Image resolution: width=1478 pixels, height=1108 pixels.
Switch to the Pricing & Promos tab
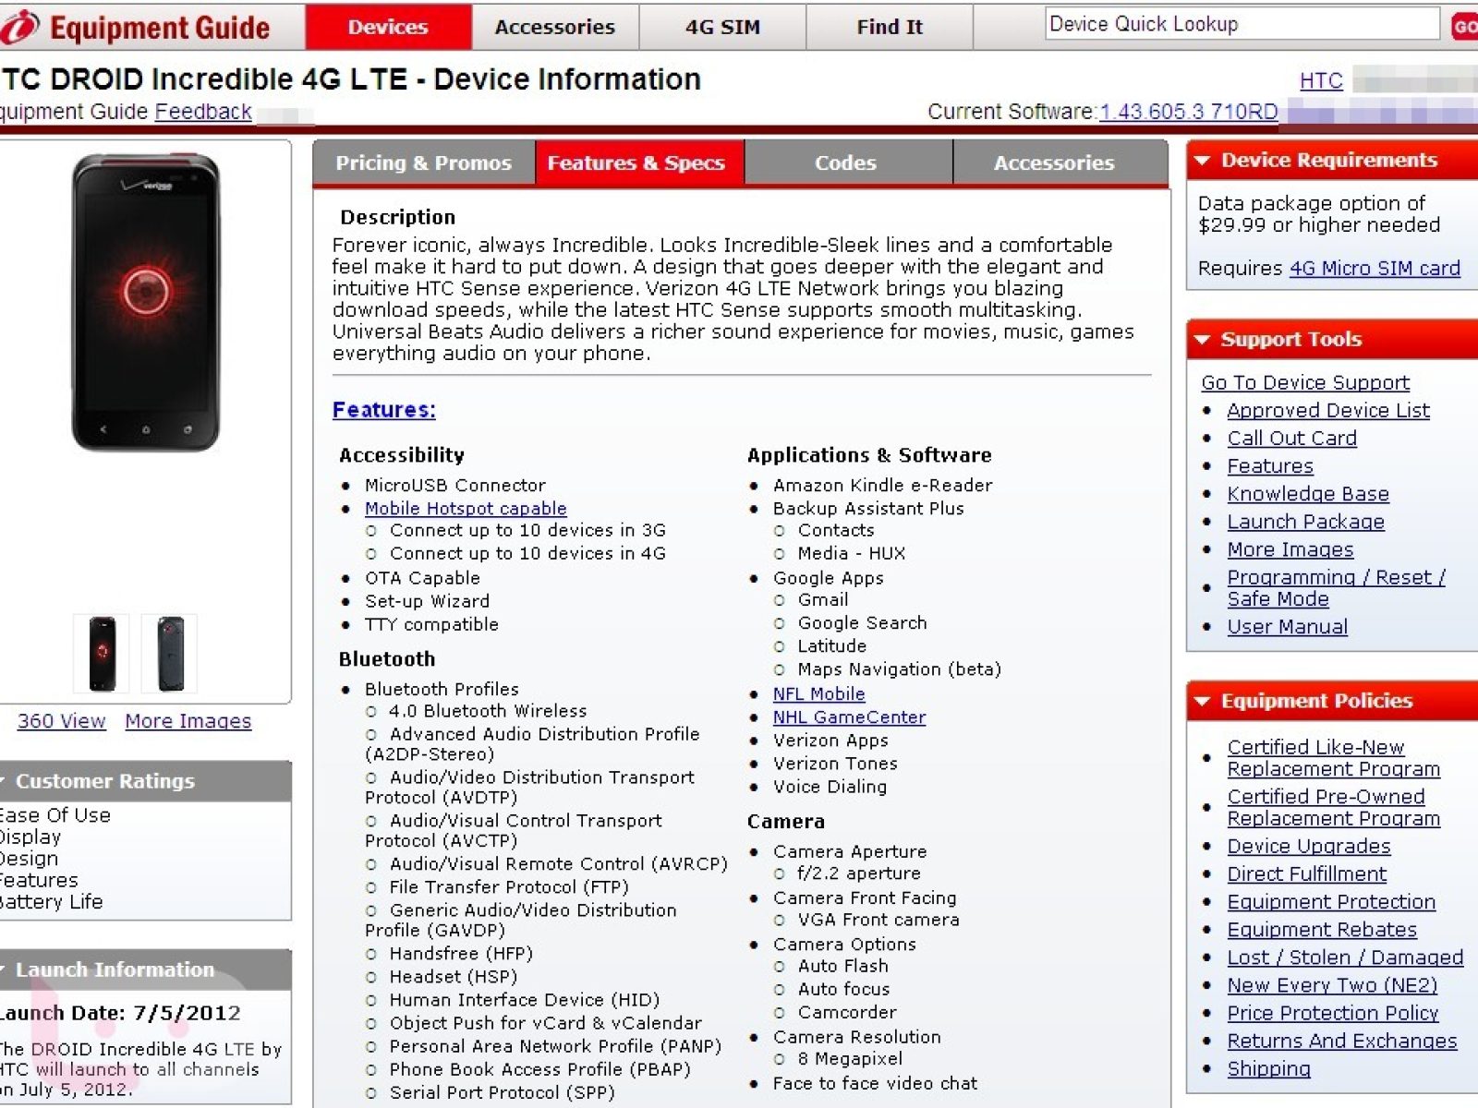click(x=423, y=163)
